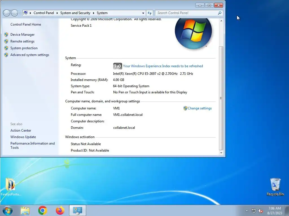Launch Google Chrome from the taskbar
This screenshot has width=289, height=216.
(43, 210)
